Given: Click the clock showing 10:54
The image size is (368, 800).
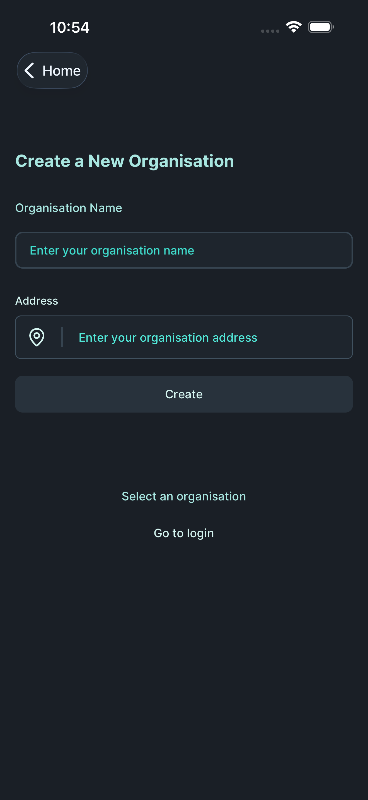Looking at the screenshot, I should 69,27.
